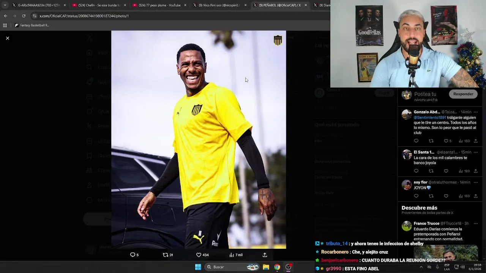Open soy flor's profile avatar
Screen dimensions: 486x273
point(407,185)
